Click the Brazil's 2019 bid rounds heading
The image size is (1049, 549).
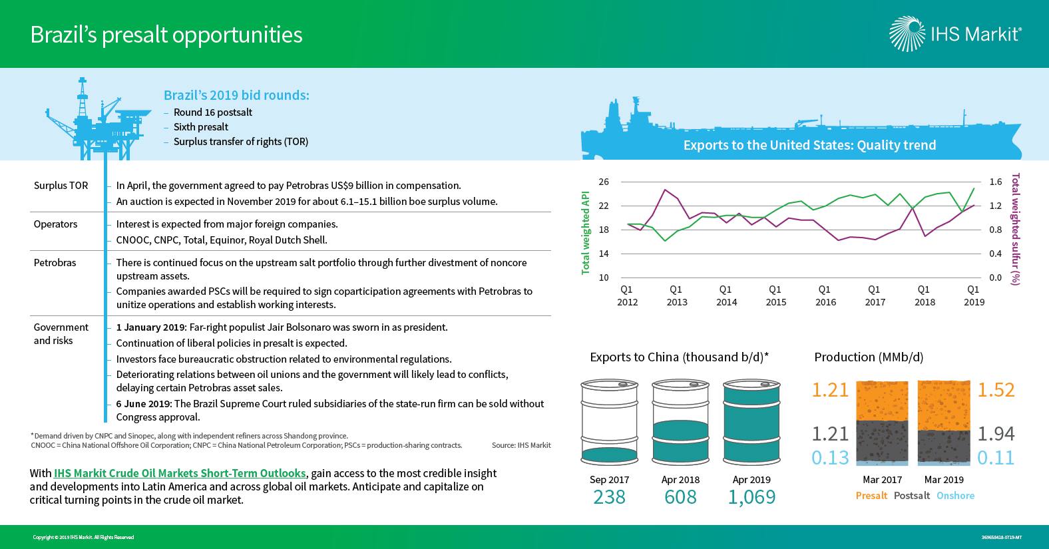pyautogui.click(x=236, y=95)
